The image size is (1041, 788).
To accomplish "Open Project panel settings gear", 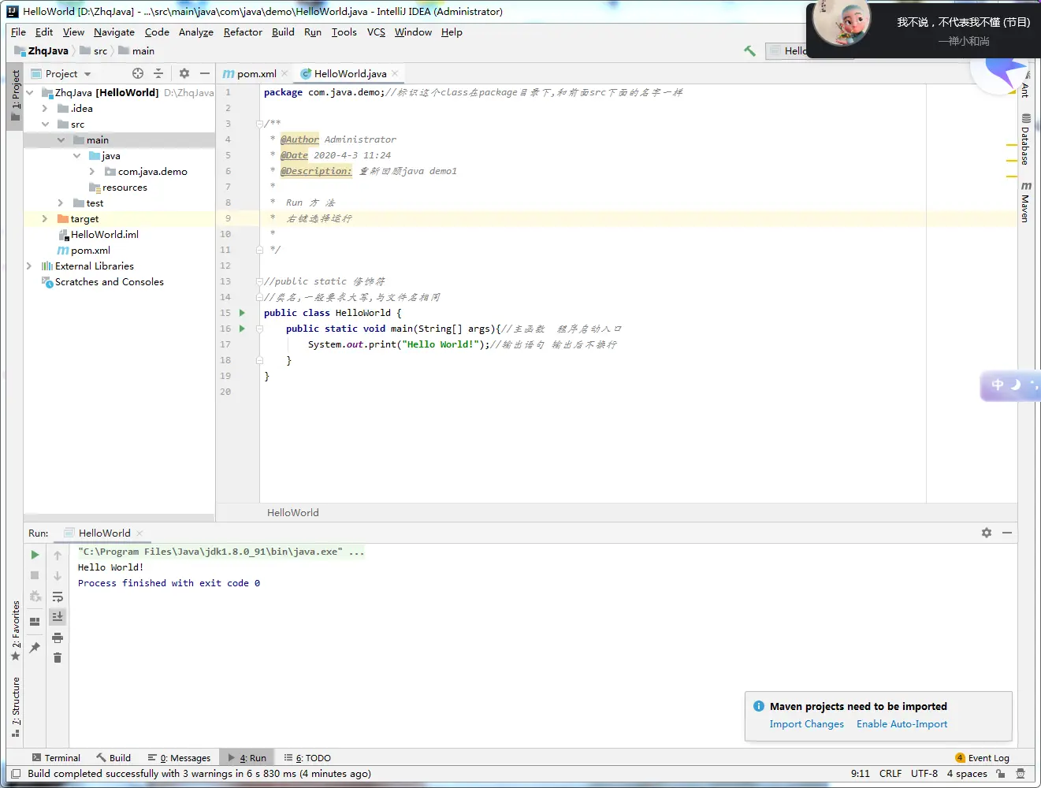I will [x=184, y=73].
